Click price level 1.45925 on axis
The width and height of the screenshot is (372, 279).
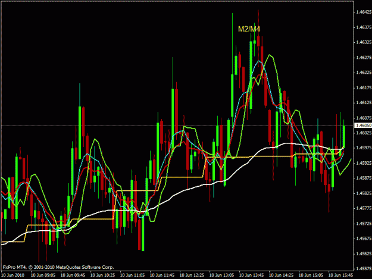coord(364,163)
